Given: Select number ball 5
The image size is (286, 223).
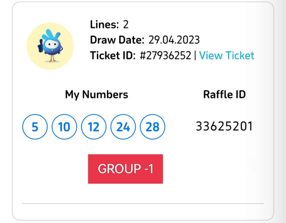Looking at the screenshot, I should (x=35, y=127).
